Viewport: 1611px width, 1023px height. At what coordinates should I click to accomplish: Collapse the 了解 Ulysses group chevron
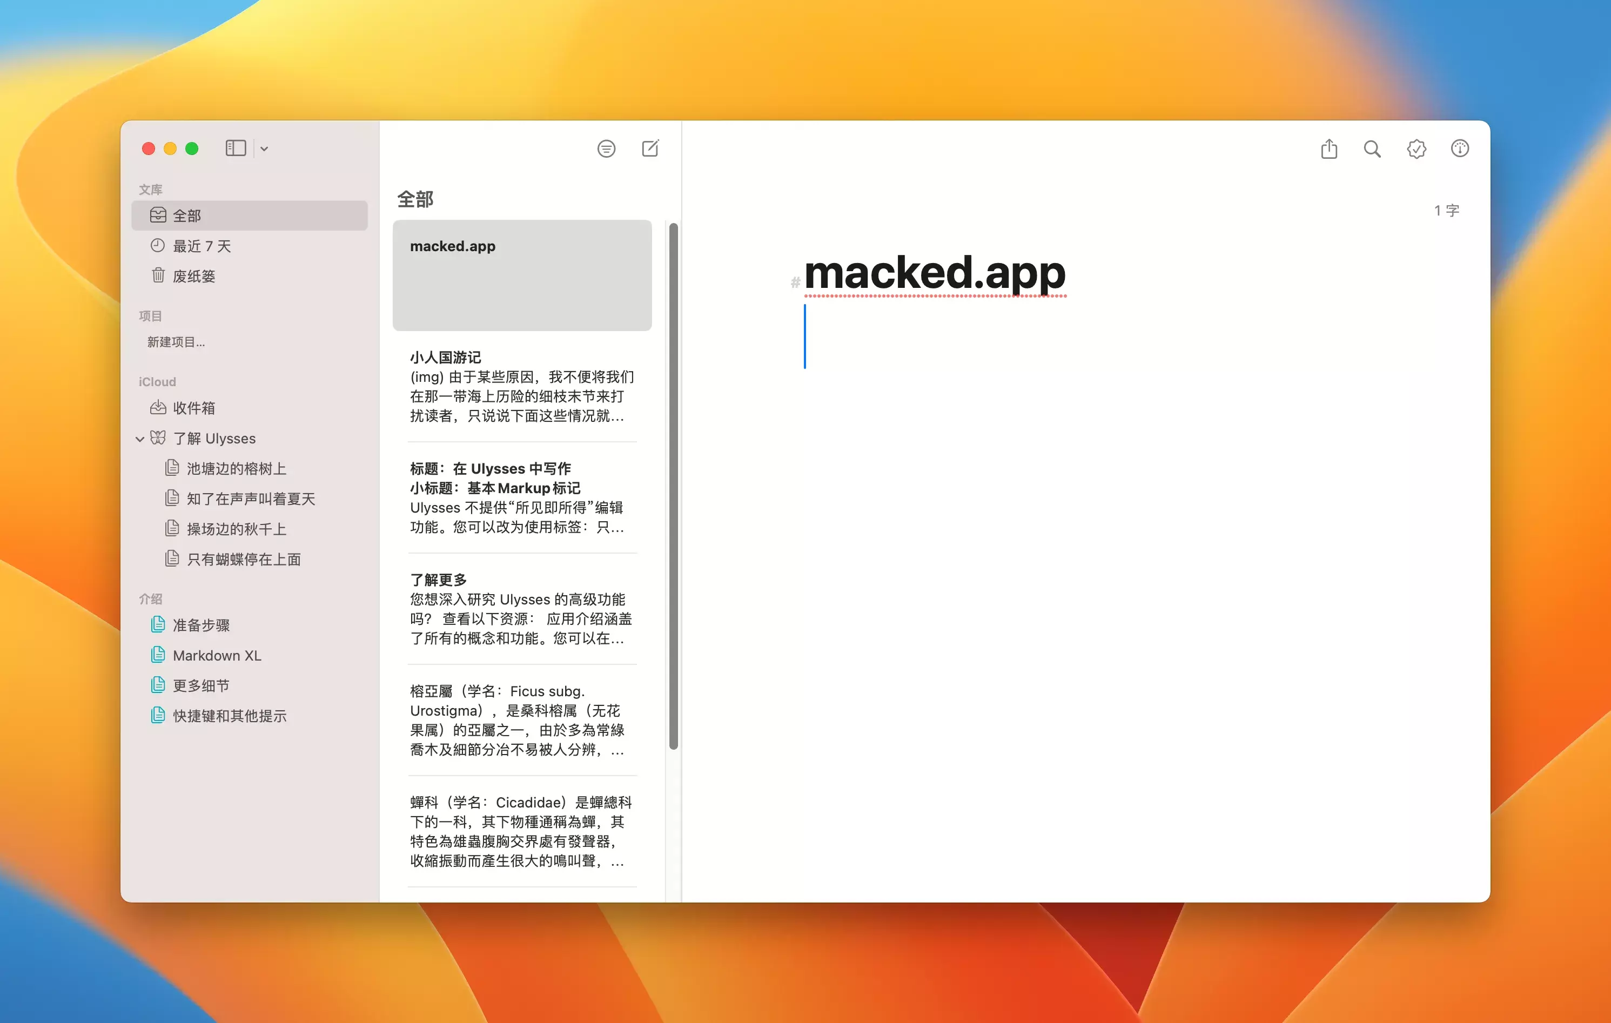(140, 439)
